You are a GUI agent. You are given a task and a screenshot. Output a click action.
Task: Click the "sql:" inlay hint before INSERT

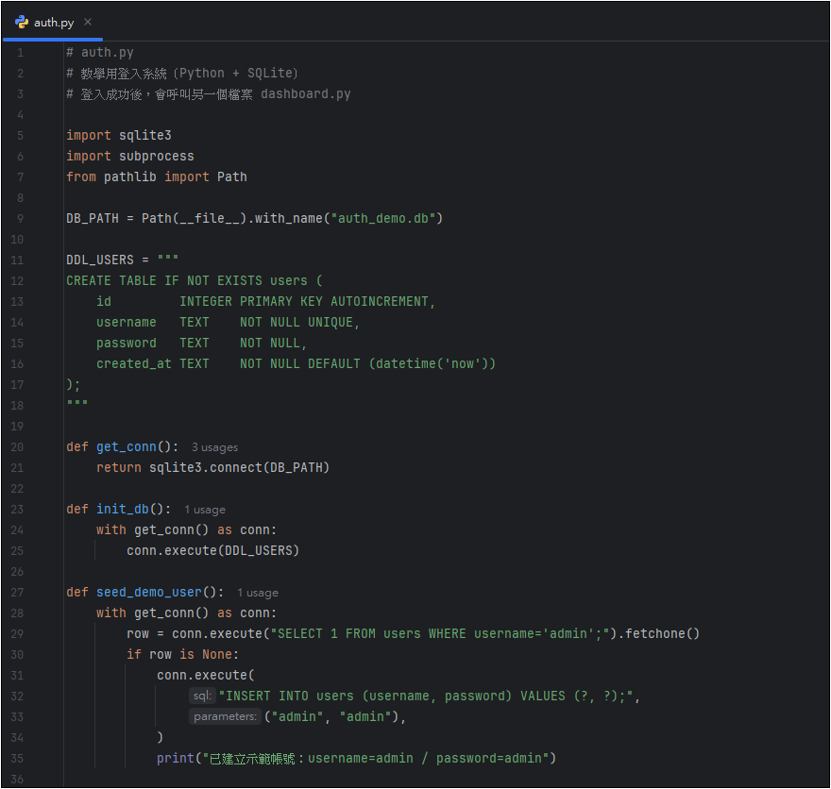[202, 697]
